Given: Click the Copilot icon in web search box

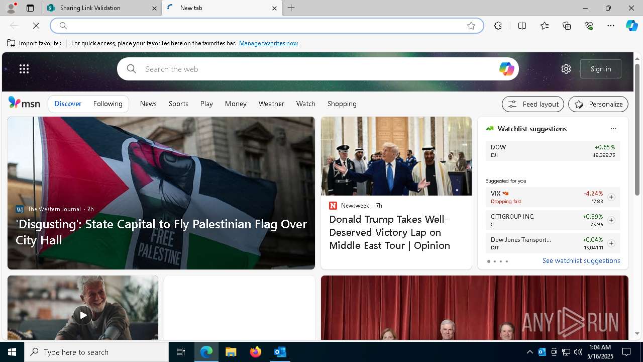Looking at the screenshot, I should coord(506,69).
